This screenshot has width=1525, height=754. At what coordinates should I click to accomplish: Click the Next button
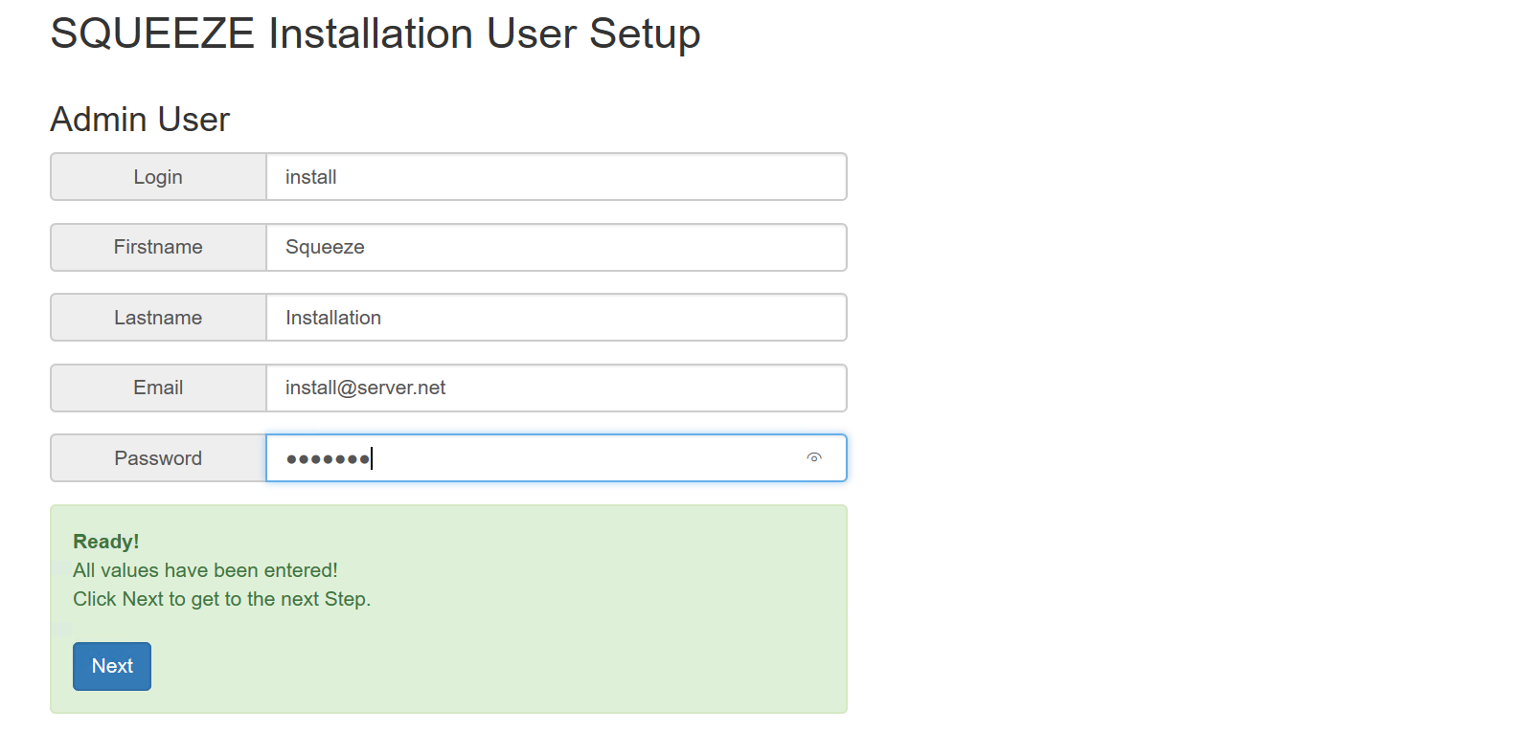(x=112, y=666)
